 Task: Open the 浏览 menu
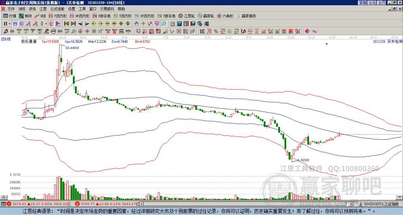[x=22, y=9]
